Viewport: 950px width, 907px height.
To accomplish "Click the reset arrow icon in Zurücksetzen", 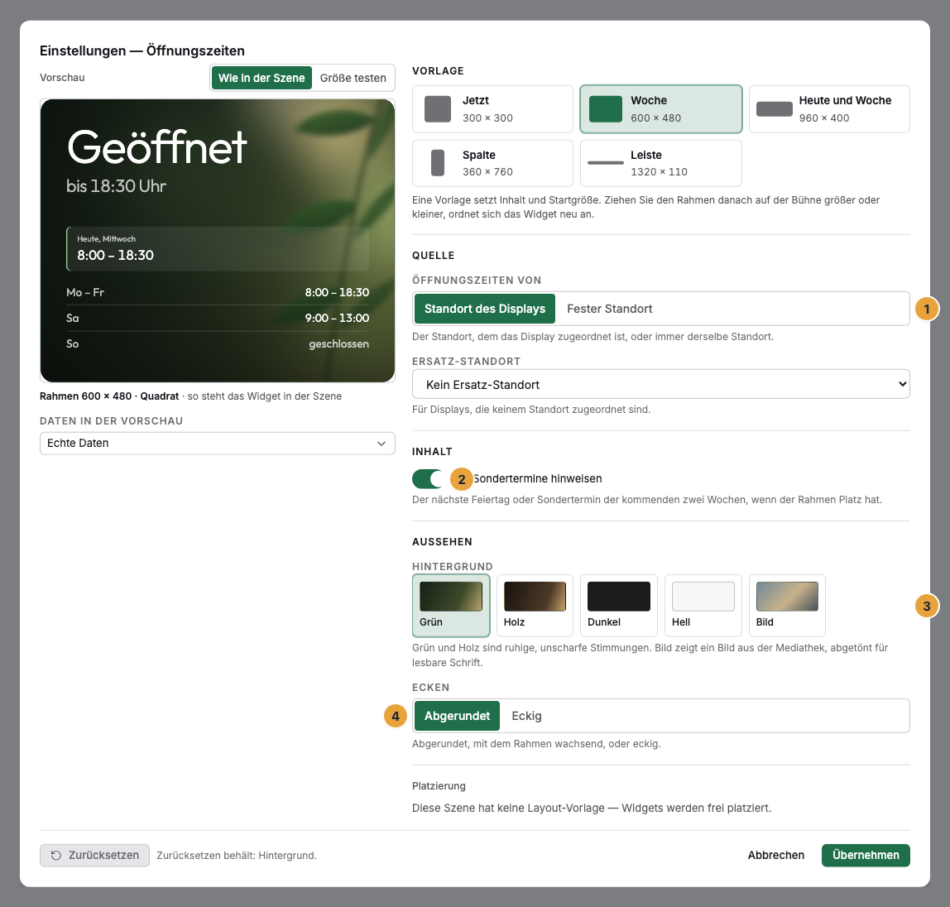I will coord(55,856).
